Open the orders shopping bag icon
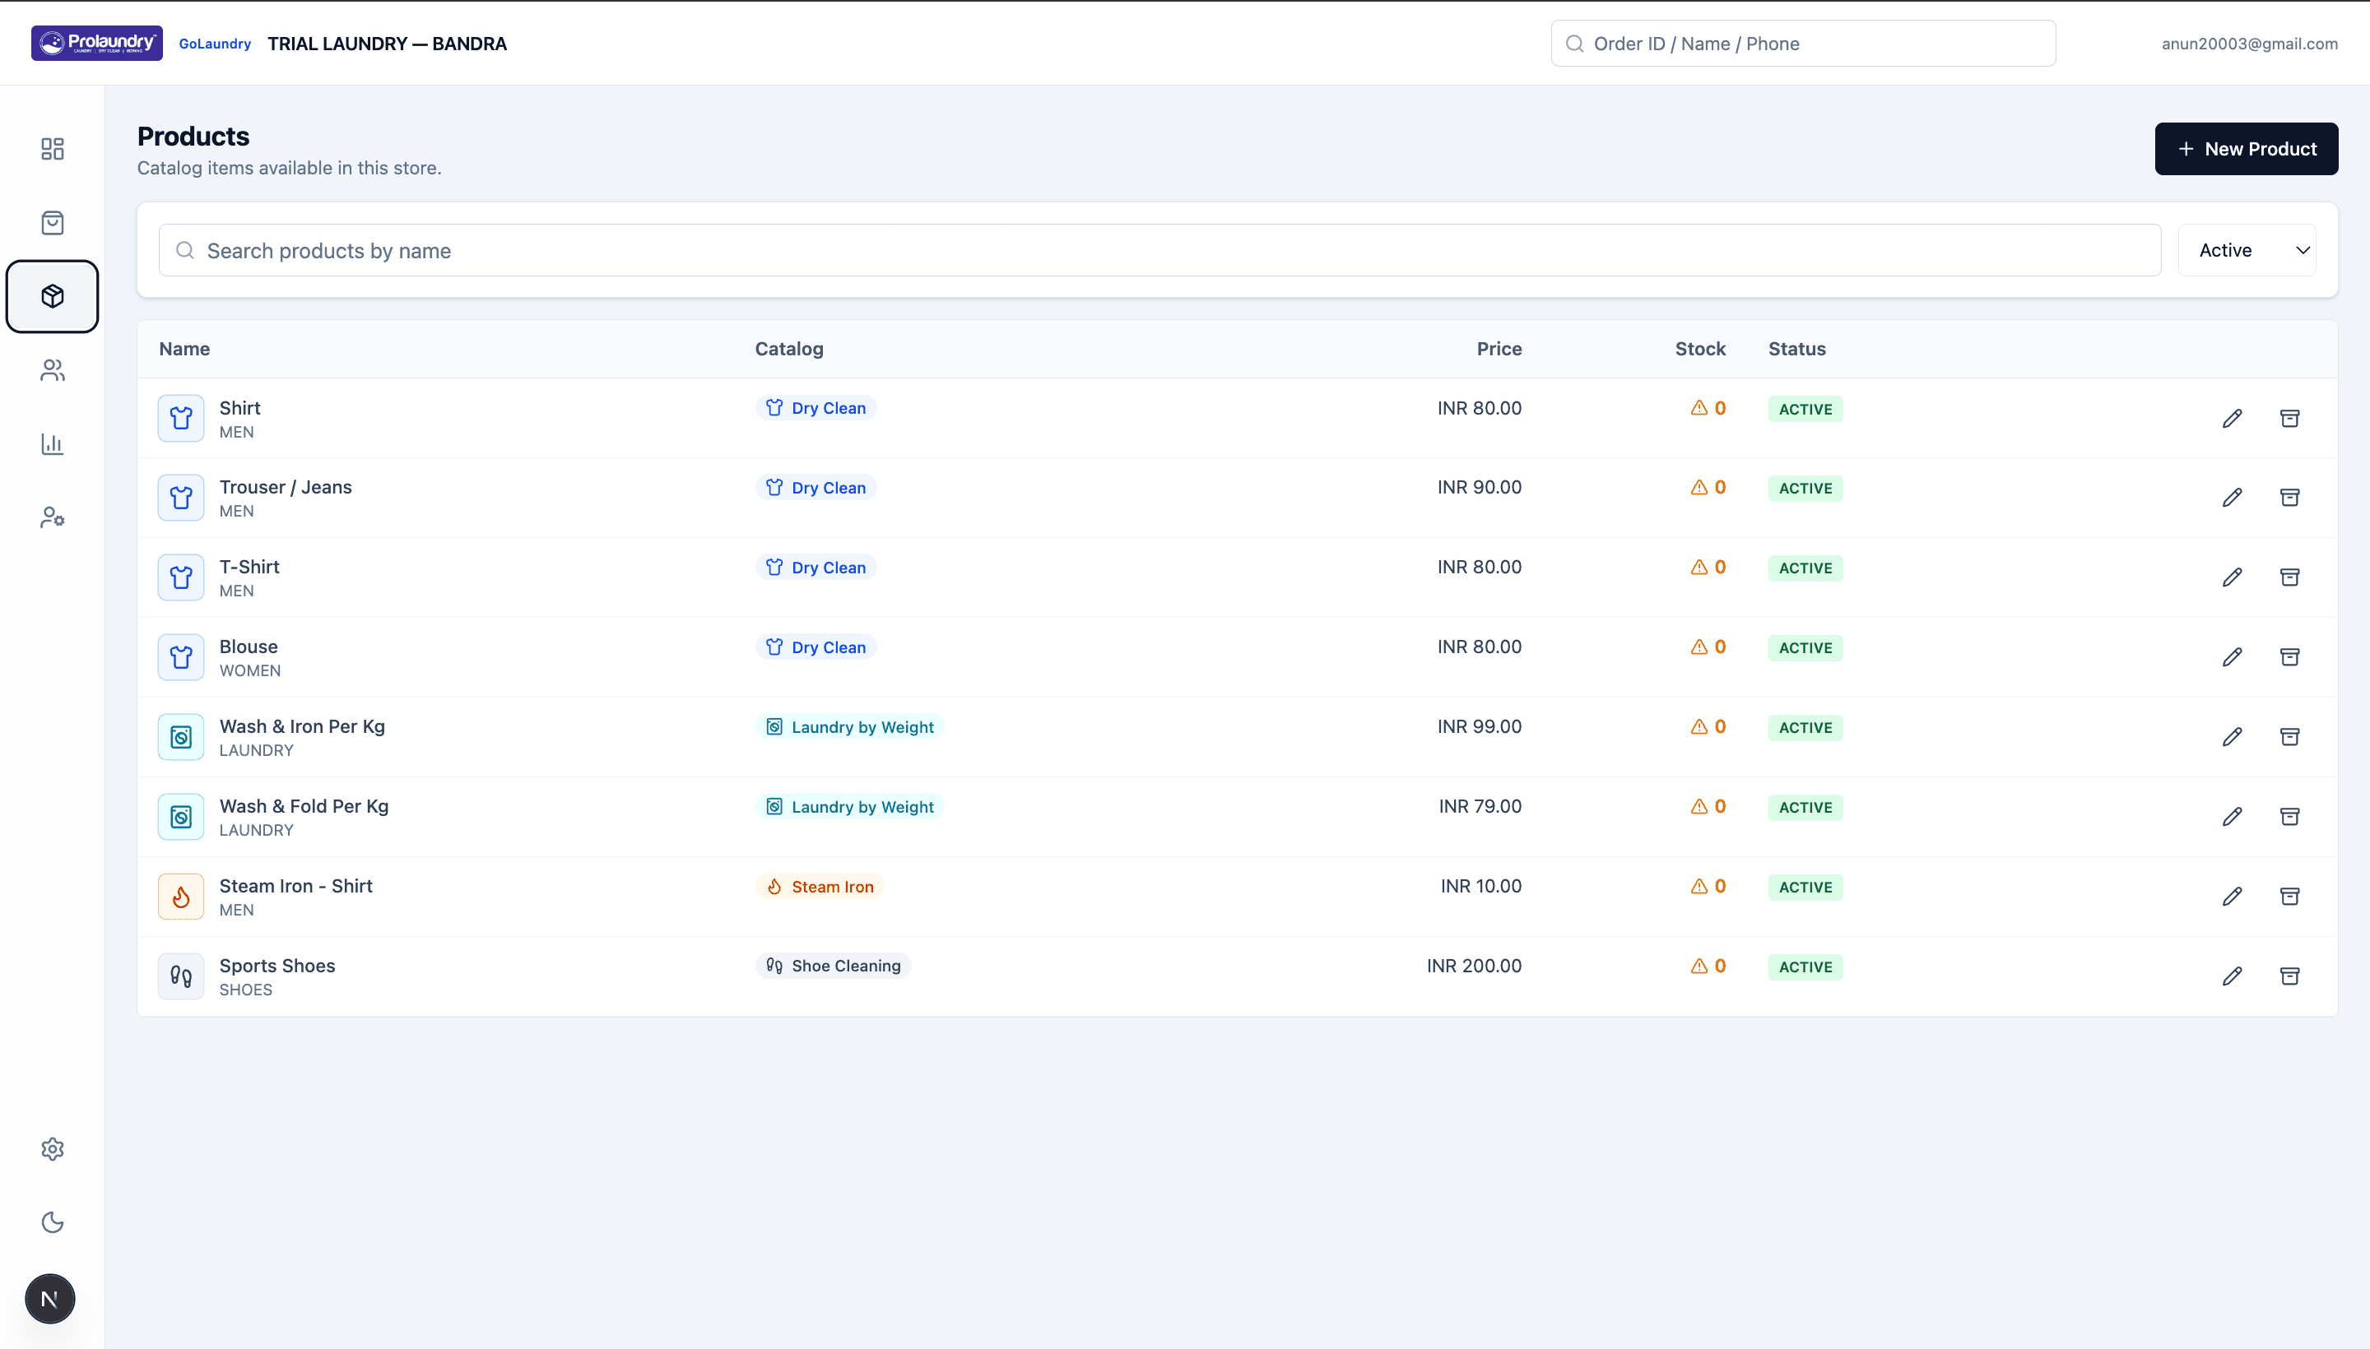Image resolution: width=2370 pixels, height=1349 pixels. (52, 222)
